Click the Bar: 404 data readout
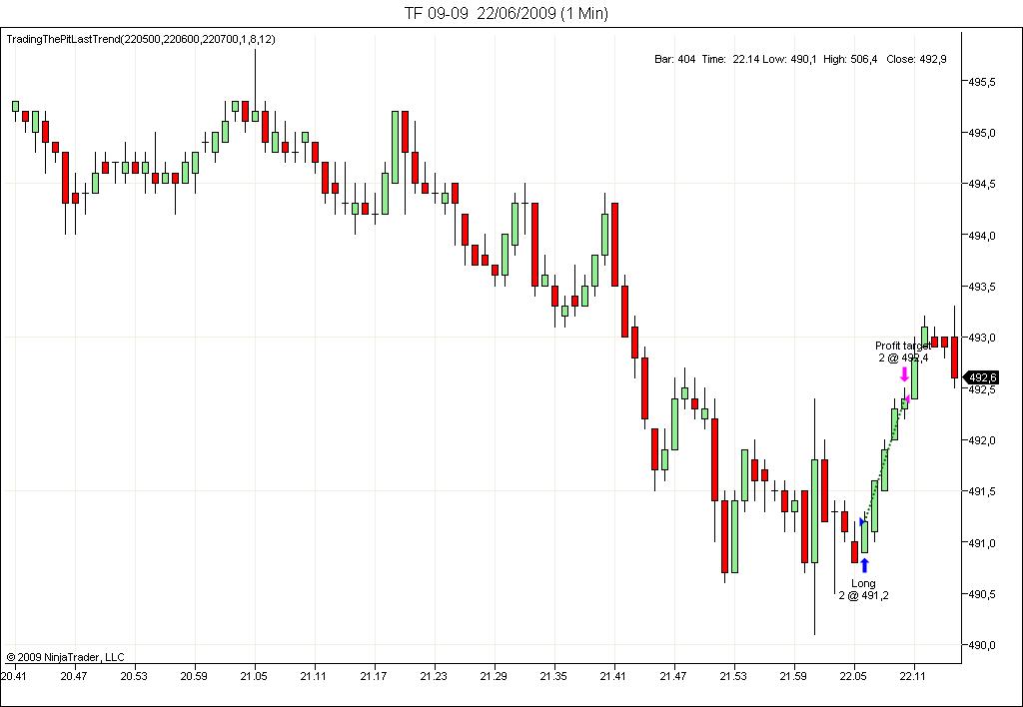The height and width of the screenshot is (707, 1023). pos(674,59)
